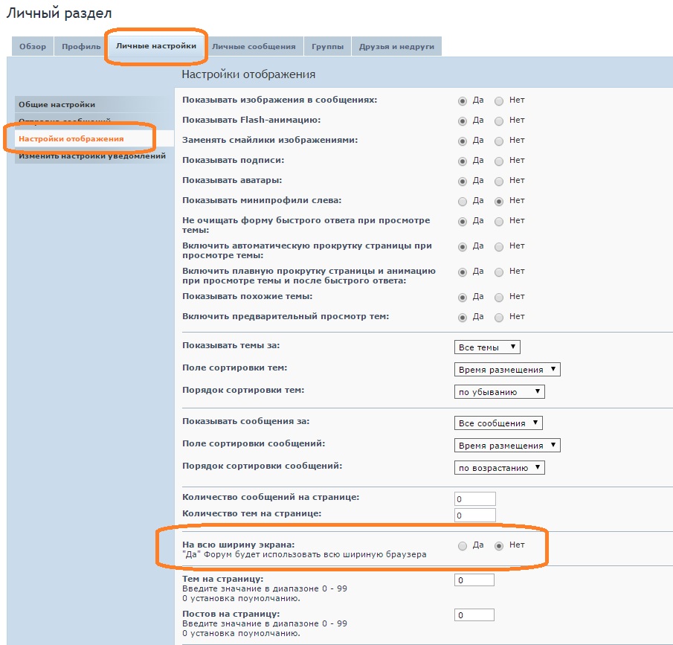Open 'Порядок сортировки сообщений' dropdown
The image size is (673, 645).
[499, 468]
